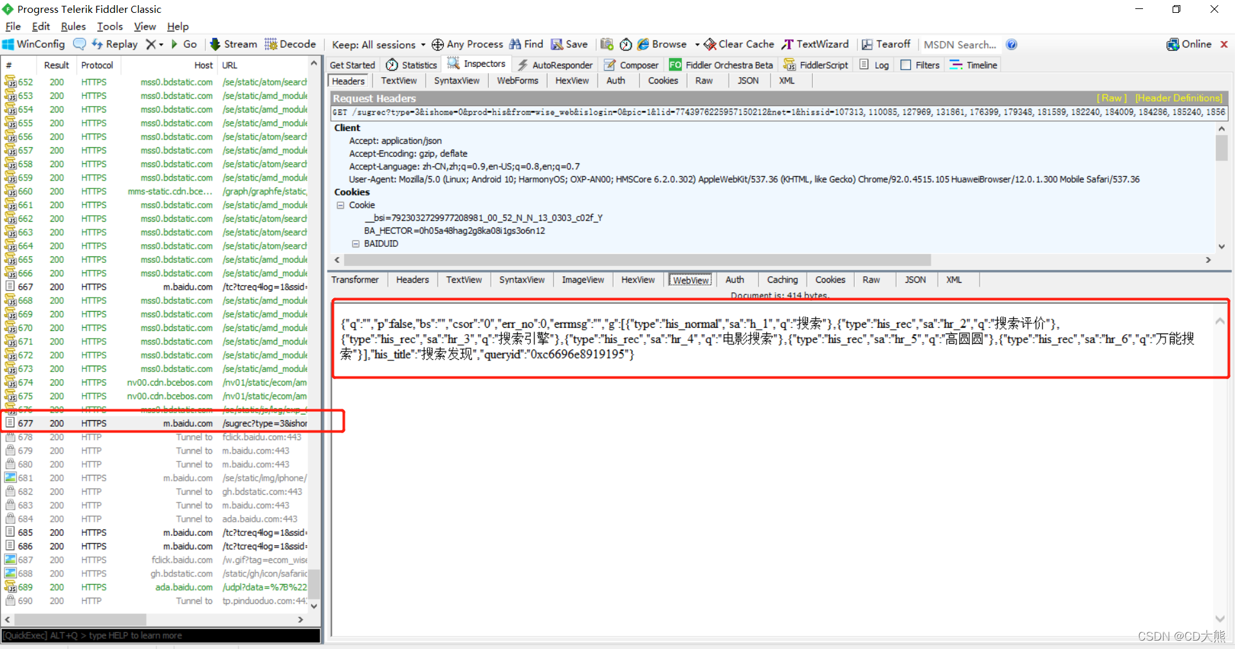Click the QuickExec command box
The image size is (1235, 649).
tap(161, 636)
